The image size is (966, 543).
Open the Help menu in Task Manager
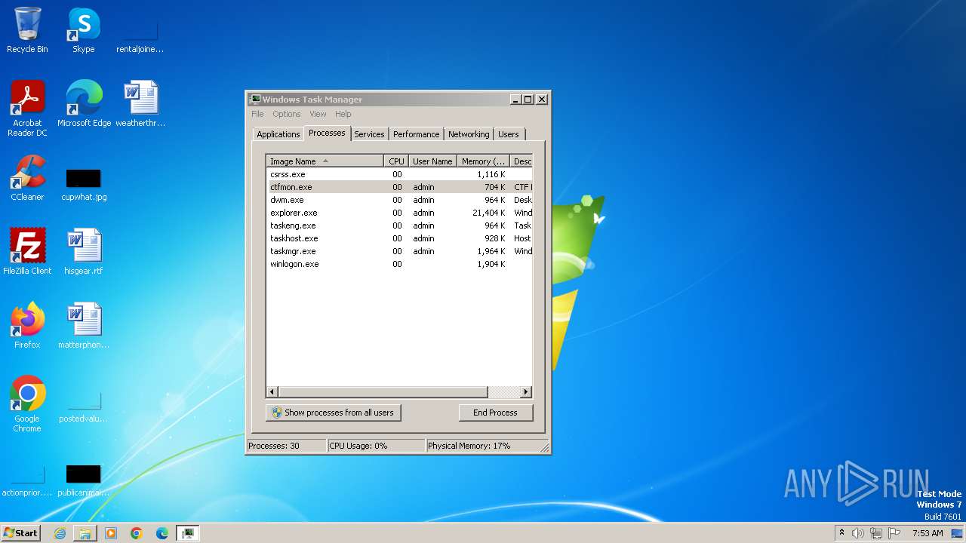point(343,114)
